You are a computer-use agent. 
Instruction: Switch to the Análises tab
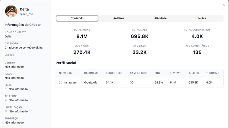point(119,18)
